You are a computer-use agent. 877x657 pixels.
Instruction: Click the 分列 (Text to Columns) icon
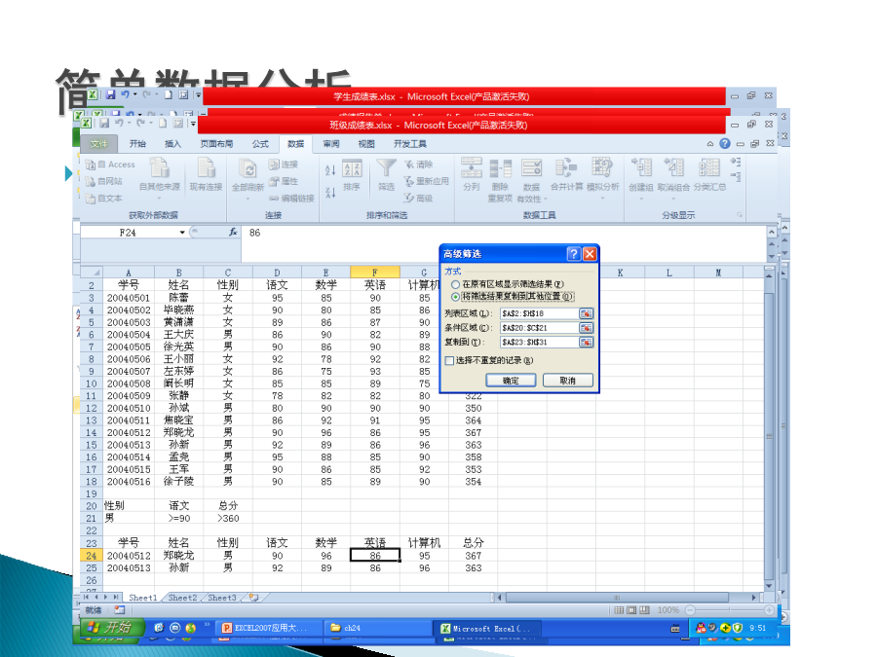pos(472,170)
